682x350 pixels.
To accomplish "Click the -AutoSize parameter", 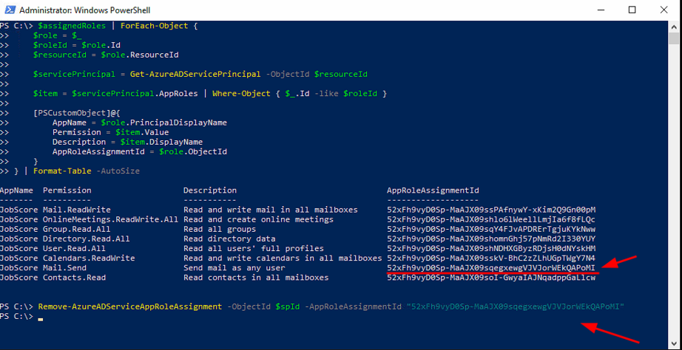I will (118, 171).
